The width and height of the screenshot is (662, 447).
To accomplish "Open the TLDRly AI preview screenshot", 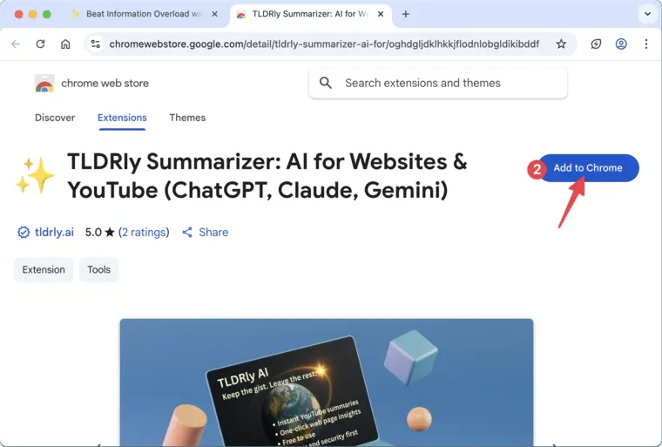I will click(x=327, y=383).
